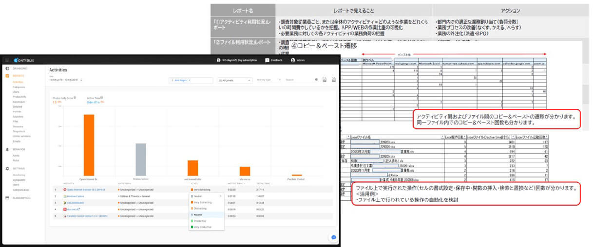Open the All Levels dropdown
The height and width of the screenshot is (247, 593).
(235, 80)
